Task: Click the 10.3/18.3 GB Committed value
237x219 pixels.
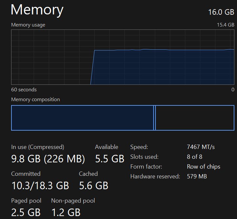Action: tap(40, 186)
